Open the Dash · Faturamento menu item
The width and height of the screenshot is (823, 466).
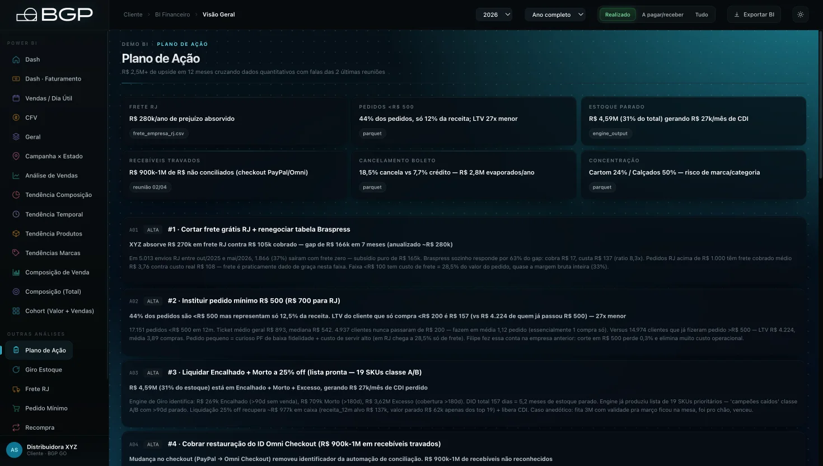pos(54,79)
